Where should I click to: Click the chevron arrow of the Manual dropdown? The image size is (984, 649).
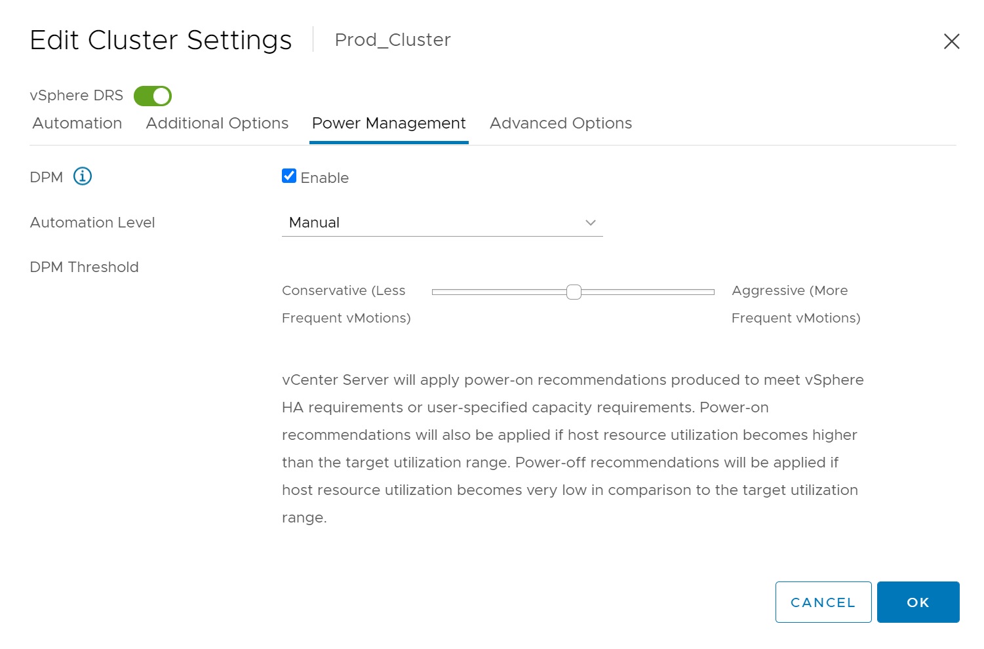[x=591, y=223]
